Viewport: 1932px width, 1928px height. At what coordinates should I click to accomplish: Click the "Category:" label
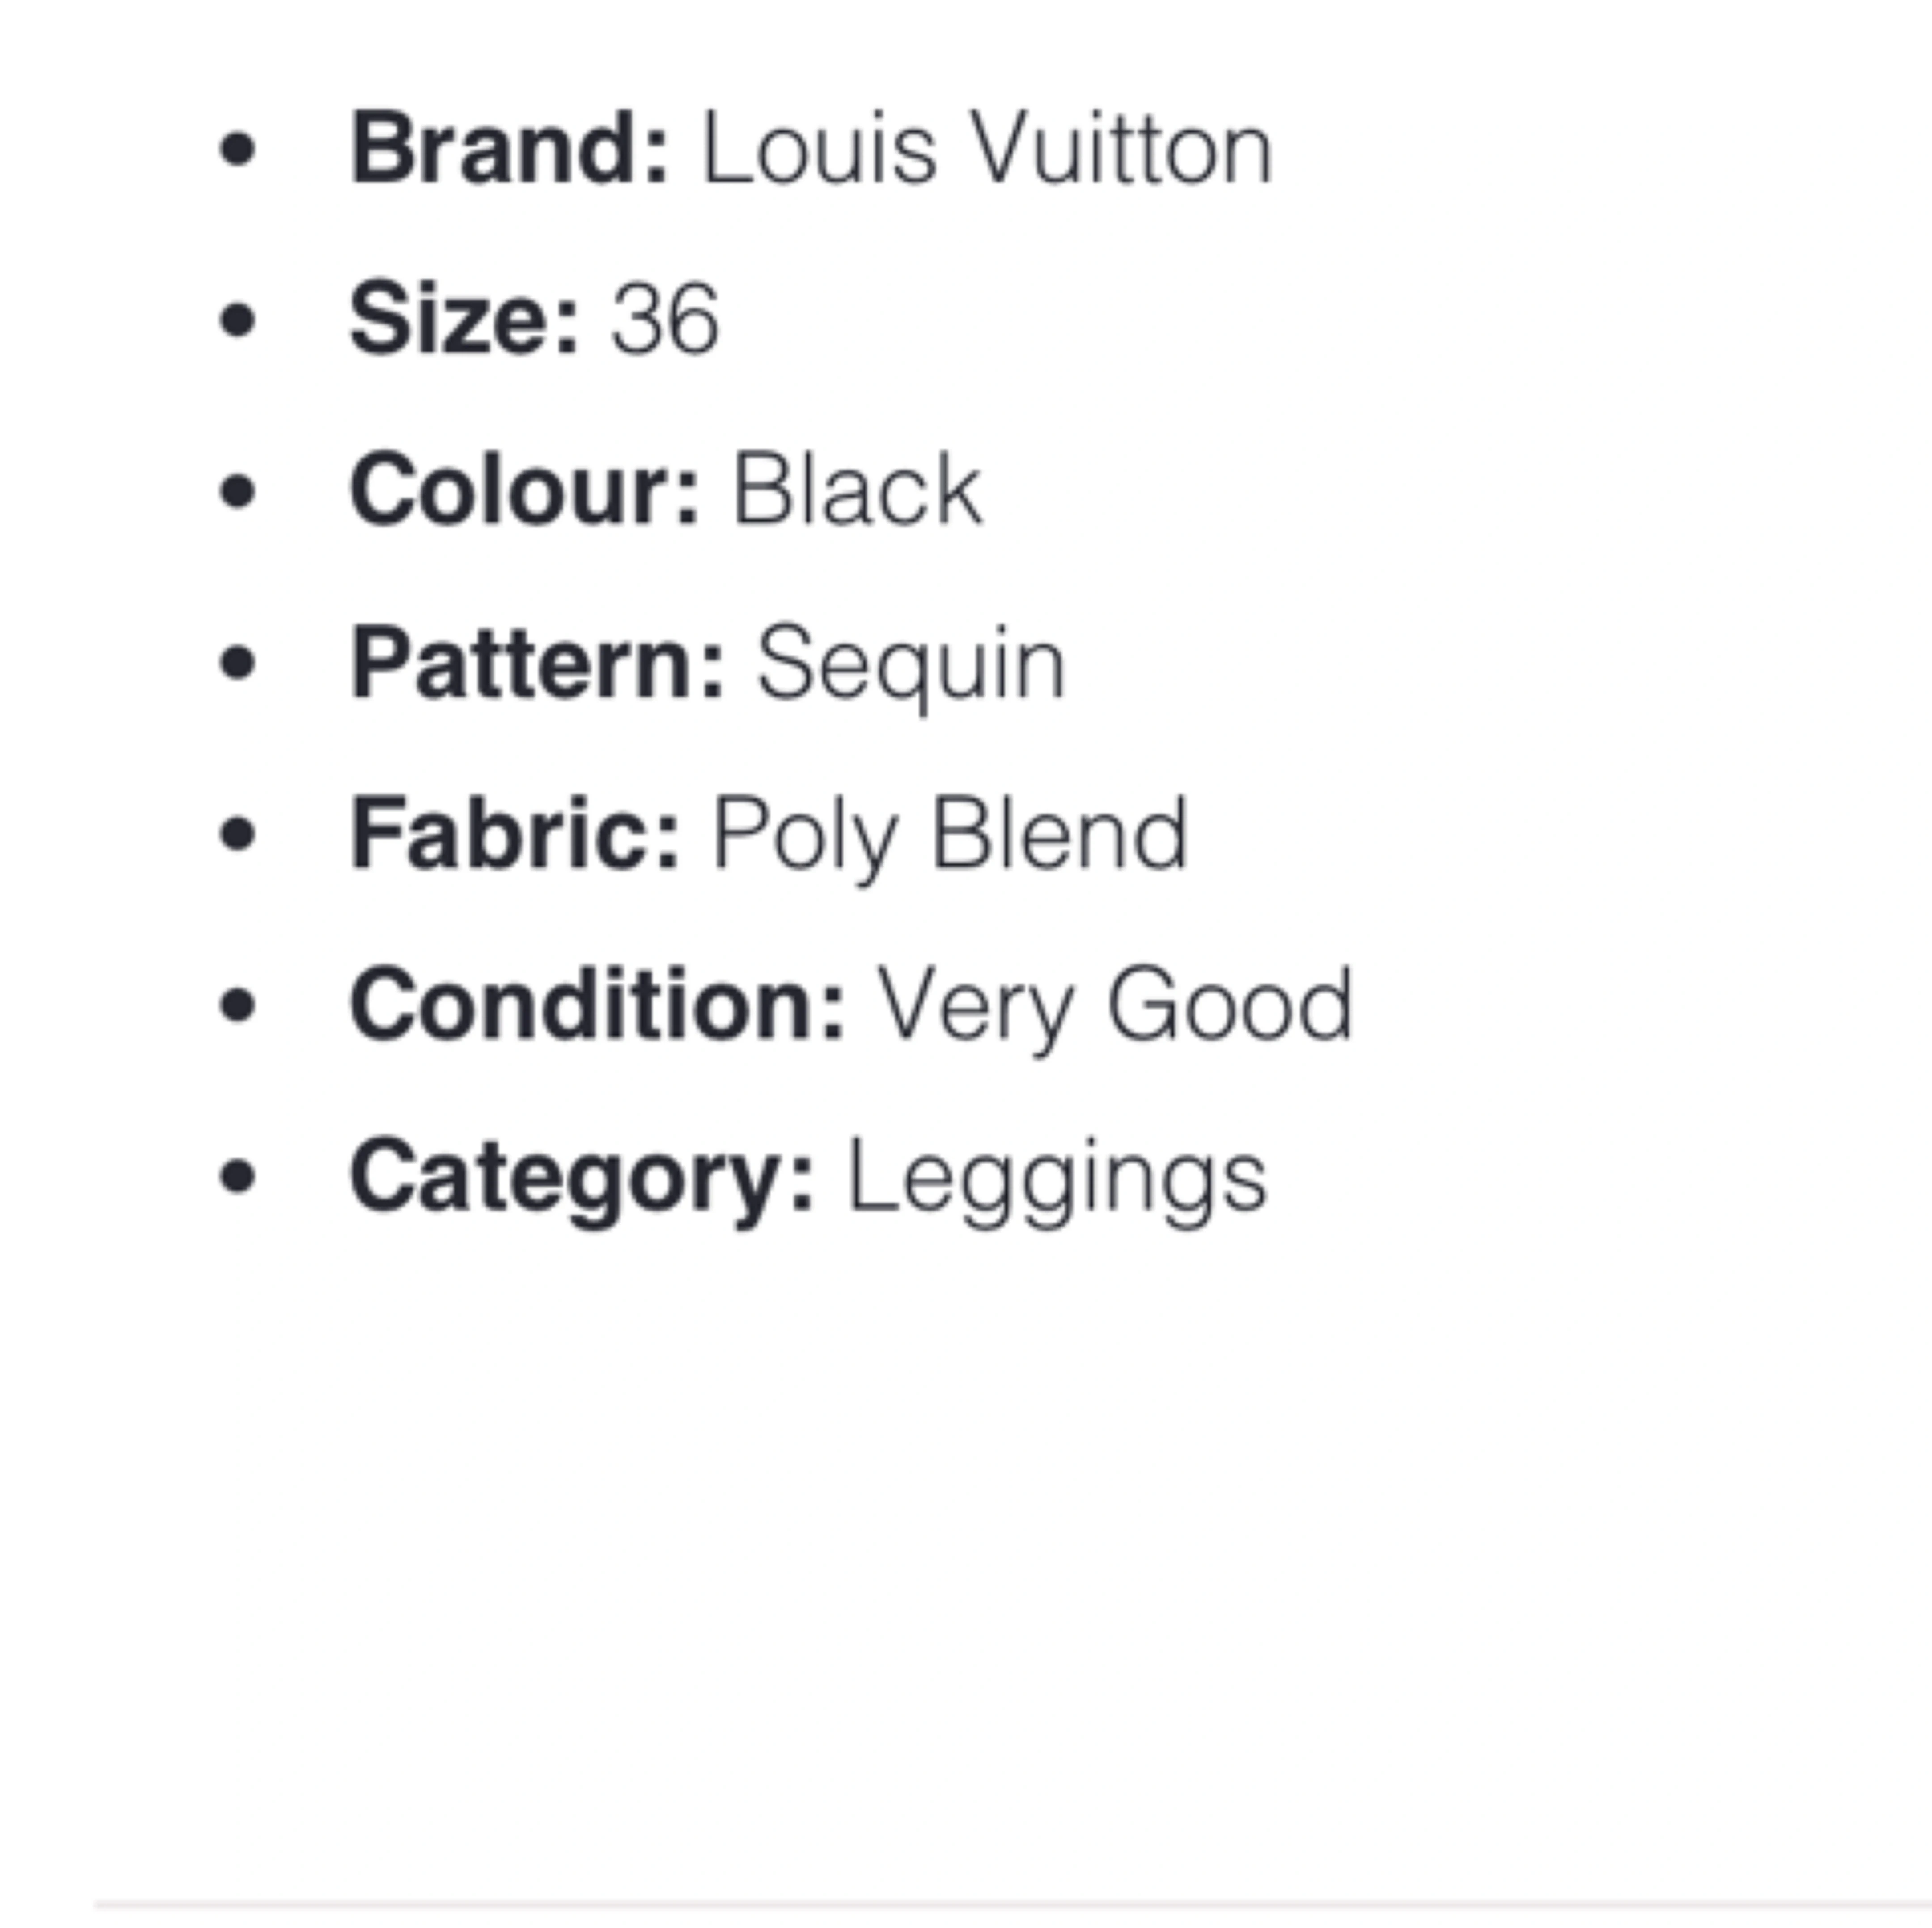click(582, 1177)
